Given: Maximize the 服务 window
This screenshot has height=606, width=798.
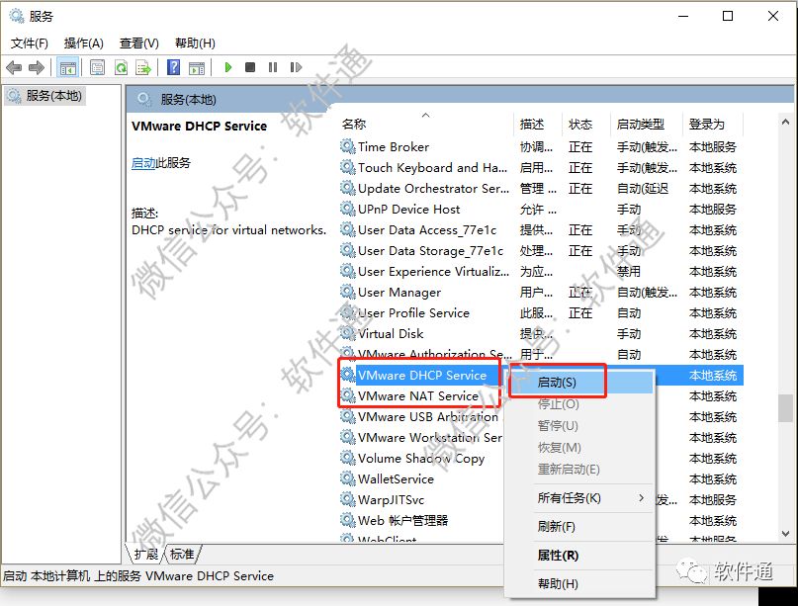Looking at the screenshot, I should tap(728, 16).
